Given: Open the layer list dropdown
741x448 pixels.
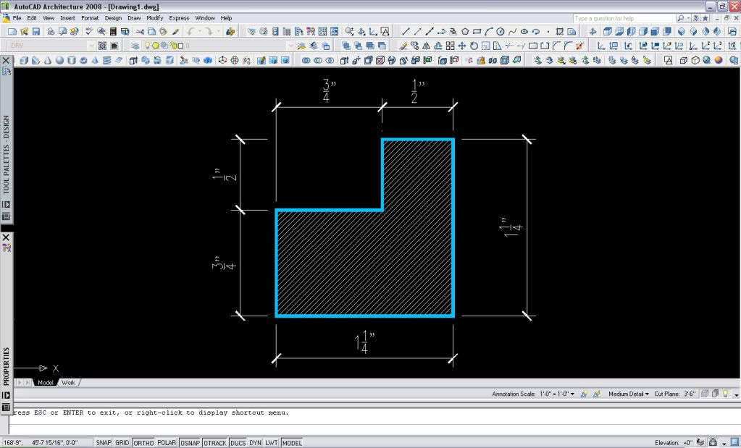Looking at the screenshot, I should tap(290, 46).
